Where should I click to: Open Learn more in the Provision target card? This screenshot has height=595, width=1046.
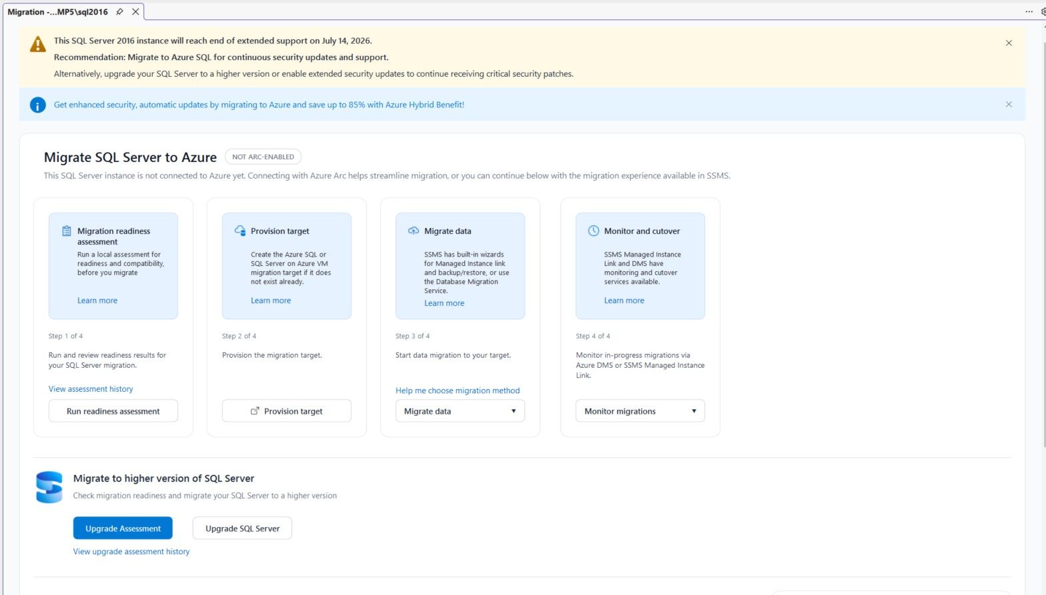271,300
